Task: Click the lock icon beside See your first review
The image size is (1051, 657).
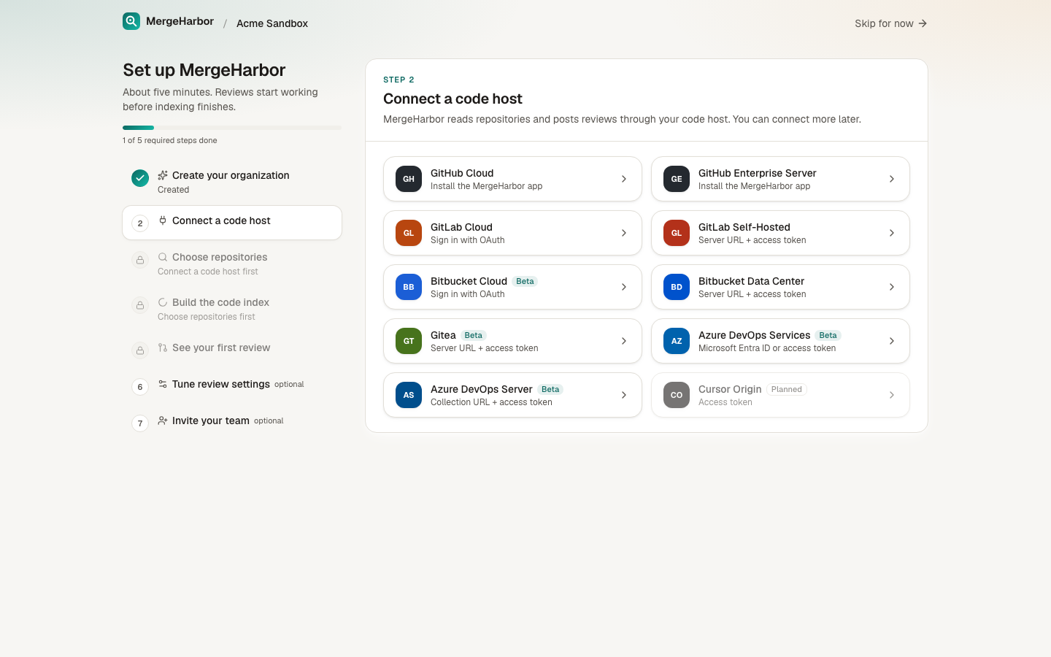Action: pyautogui.click(x=140, y=350)
